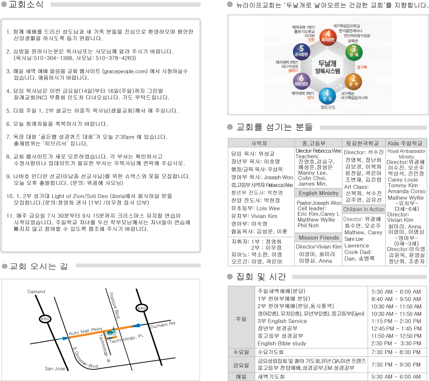Click the 교회소식 section heading
This screenshot has width=429, height=381.
click(x=26, y=4)
